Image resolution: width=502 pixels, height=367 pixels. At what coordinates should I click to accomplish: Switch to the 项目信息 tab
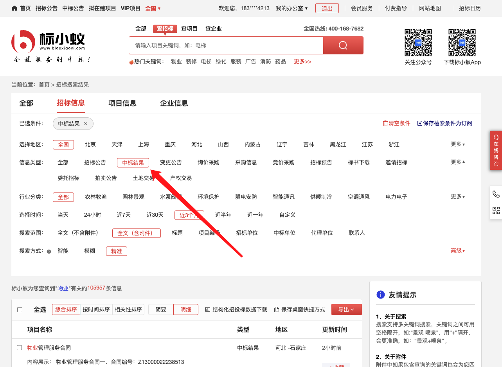tap(122, 103)
